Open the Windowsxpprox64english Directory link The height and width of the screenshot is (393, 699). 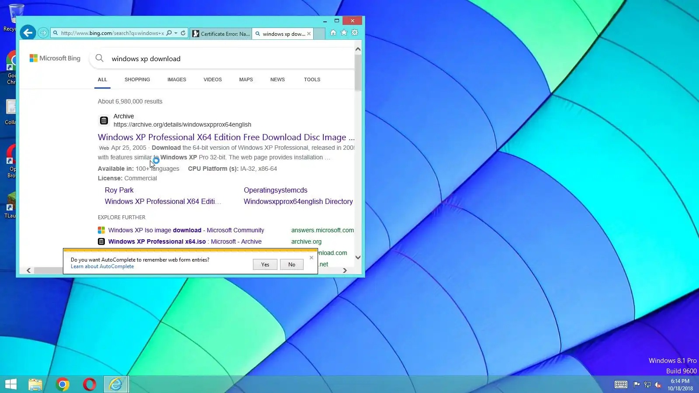click(298, 201)
